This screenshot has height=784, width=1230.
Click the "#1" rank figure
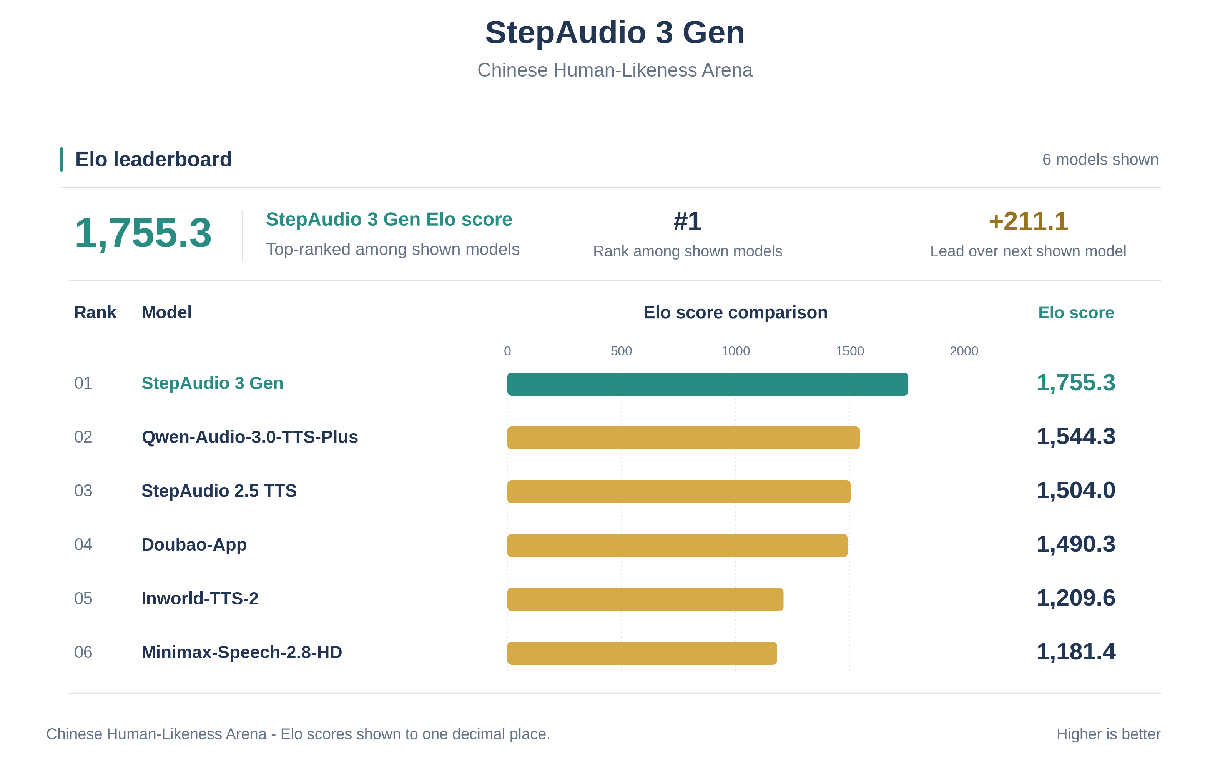[688, 221]
